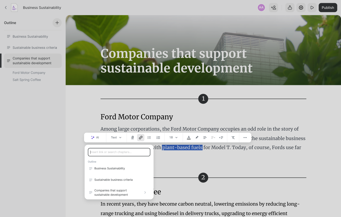Image resolution: width=341 pixels, height=217 pixels.
Task: Toggle the insert link button
Action: pyautogui.click(x=141, y=137)
